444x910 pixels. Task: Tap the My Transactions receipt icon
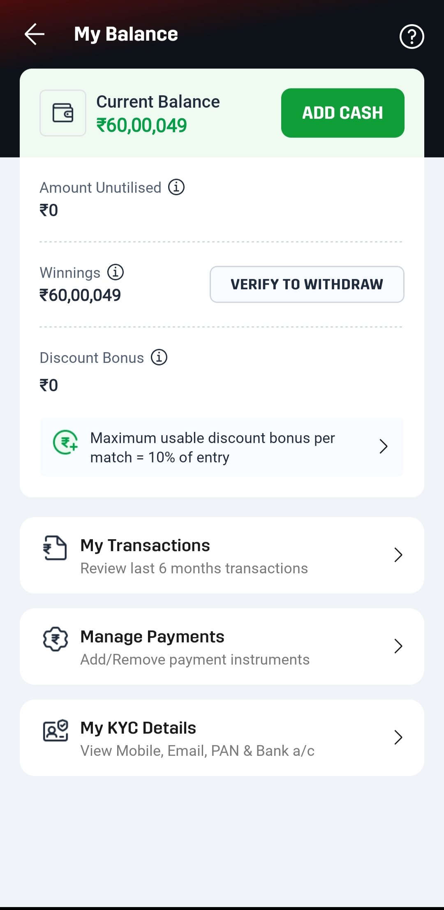[55, 548]
